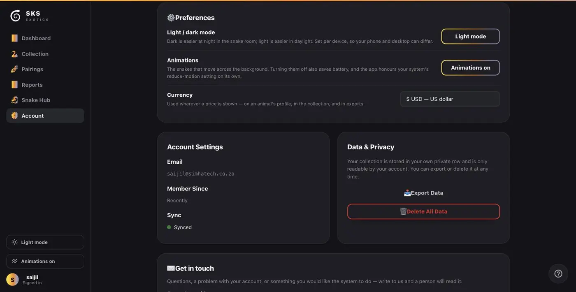The height and width of the screenshot is (292, 576).
Task: Open Dashboard from the sidebar
Action: click(x=45, y=38)
